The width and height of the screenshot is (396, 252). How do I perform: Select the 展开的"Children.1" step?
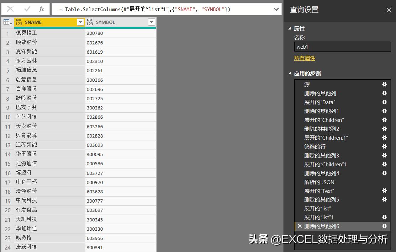tap(326, 138)
